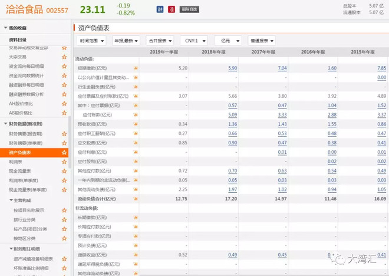The width and height of the screenshot is (389, 276).
Task: Click the 2016年年报 column header
Action: point(313,52)
